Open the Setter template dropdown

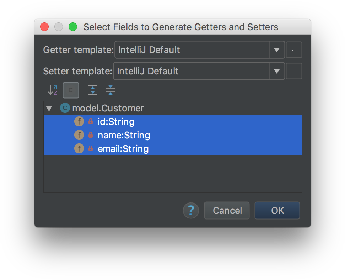click(277, 71)
